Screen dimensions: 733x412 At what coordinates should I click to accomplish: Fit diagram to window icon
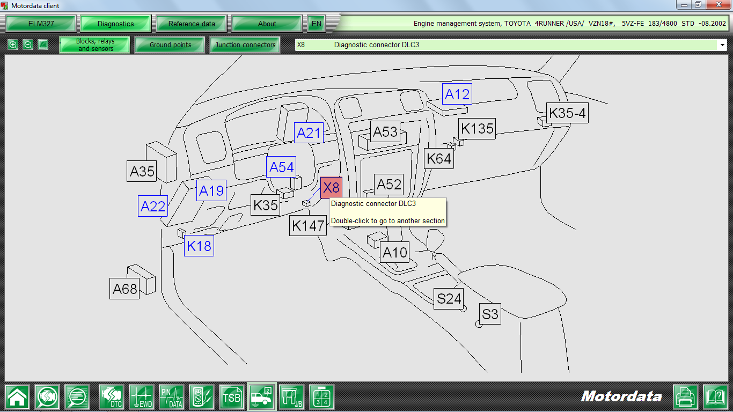43,45
